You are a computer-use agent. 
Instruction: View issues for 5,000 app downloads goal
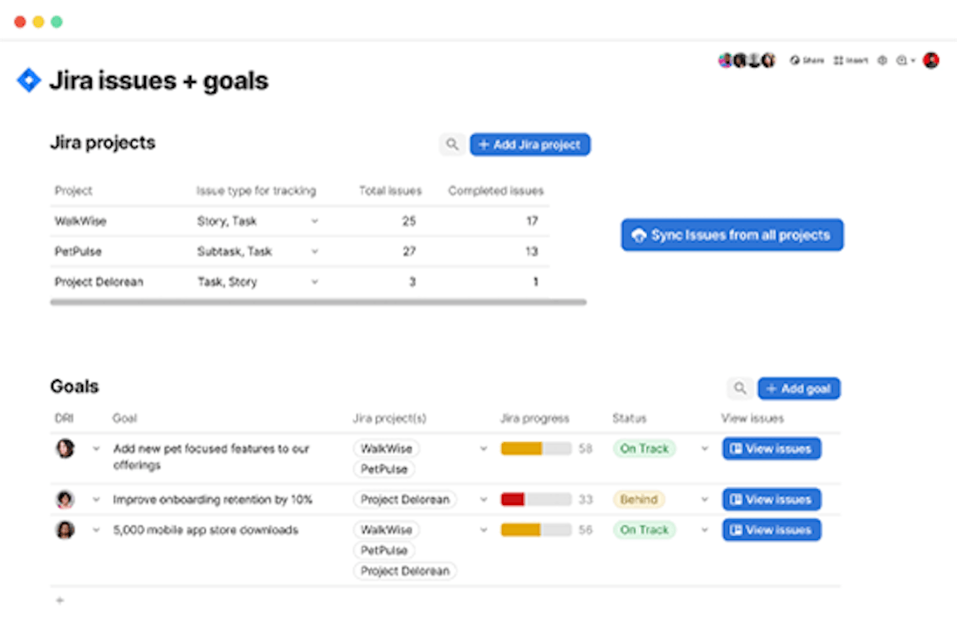(x=771, y=529)
